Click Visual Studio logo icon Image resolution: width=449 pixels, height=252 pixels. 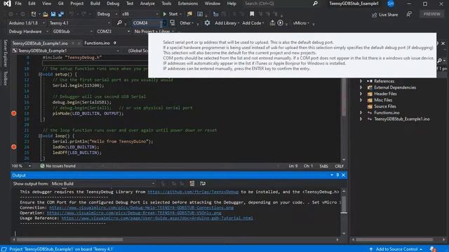click(x=7, y=3)
